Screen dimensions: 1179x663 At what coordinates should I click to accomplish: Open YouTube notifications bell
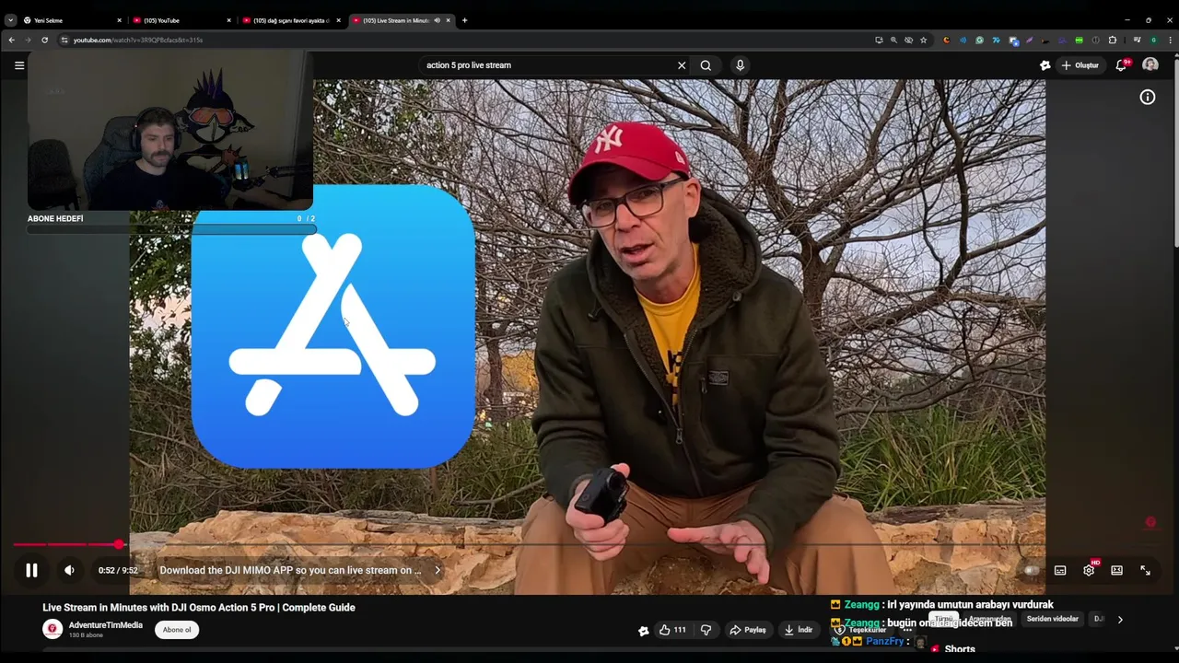pyautogui.click(x=1121, y=65)
